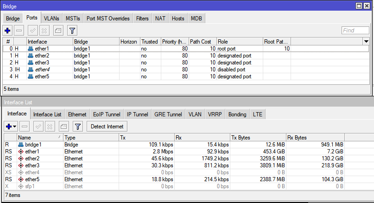Open VLAN tab in Interface List window
This screenshot has height=203, width=374.
click(195, 114)
